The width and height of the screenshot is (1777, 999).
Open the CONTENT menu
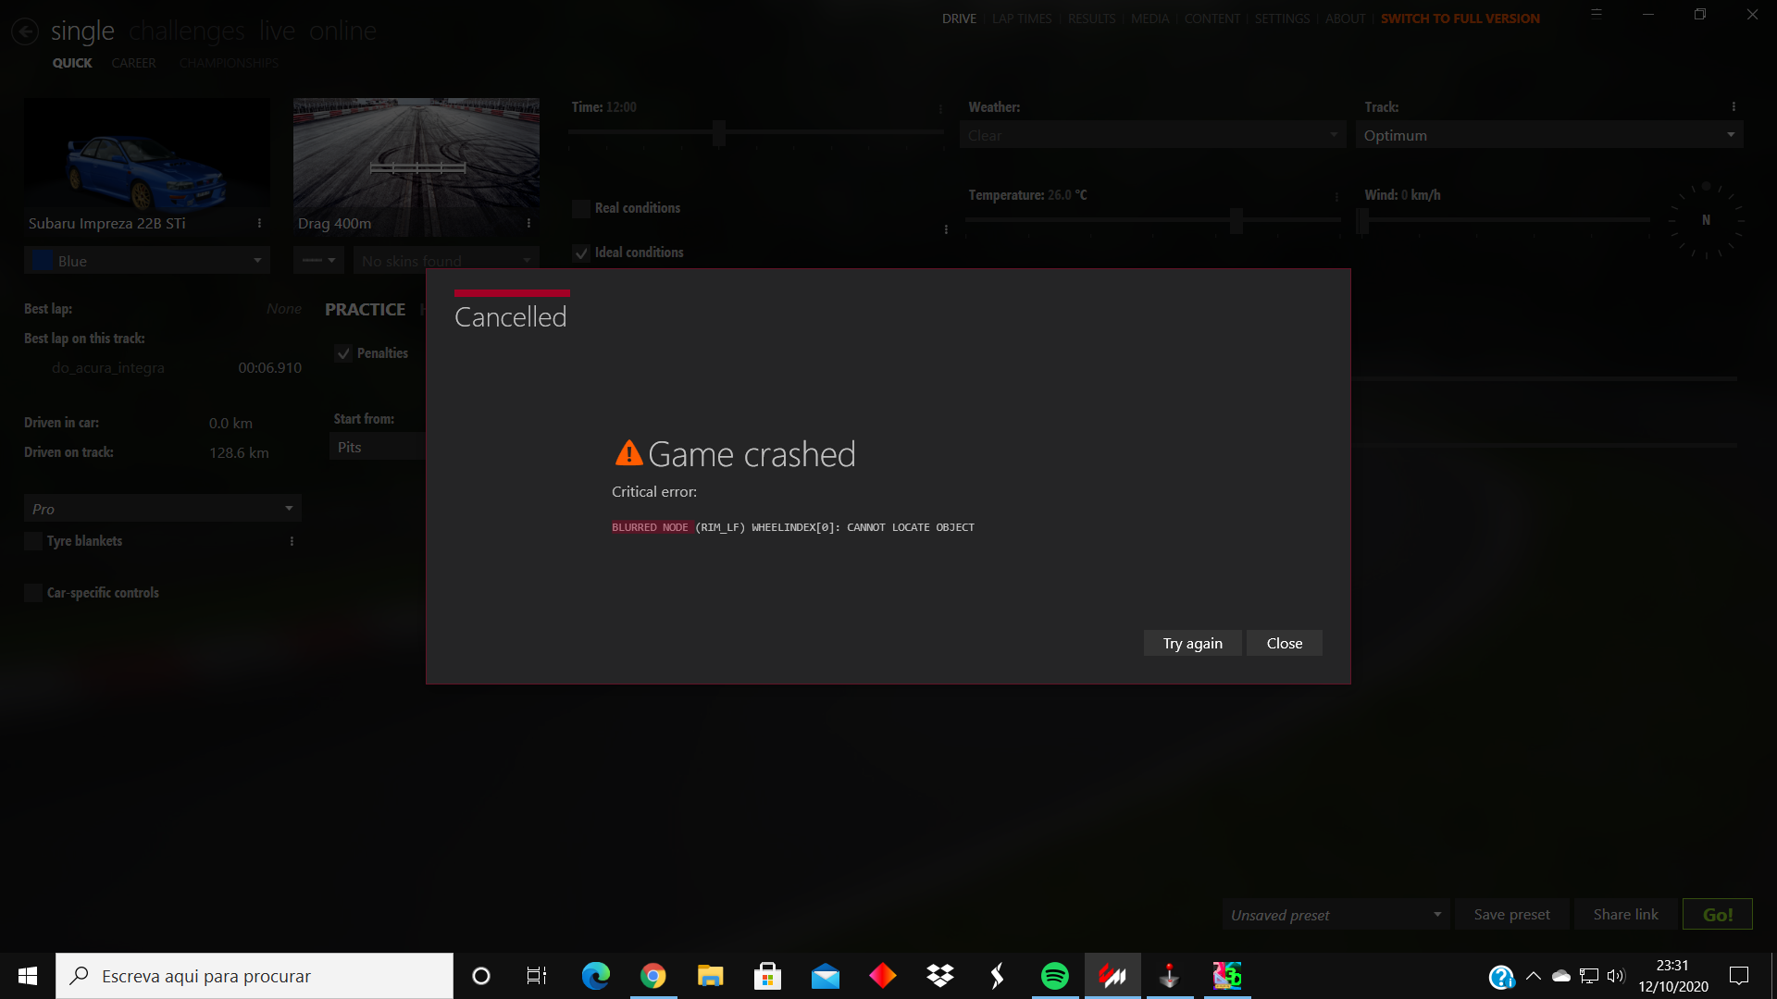pyautogui.click(x=1212, y=18)
